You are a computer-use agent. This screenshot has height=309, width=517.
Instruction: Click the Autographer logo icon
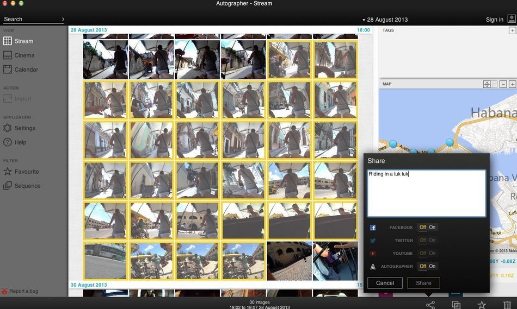pos(373,267)
